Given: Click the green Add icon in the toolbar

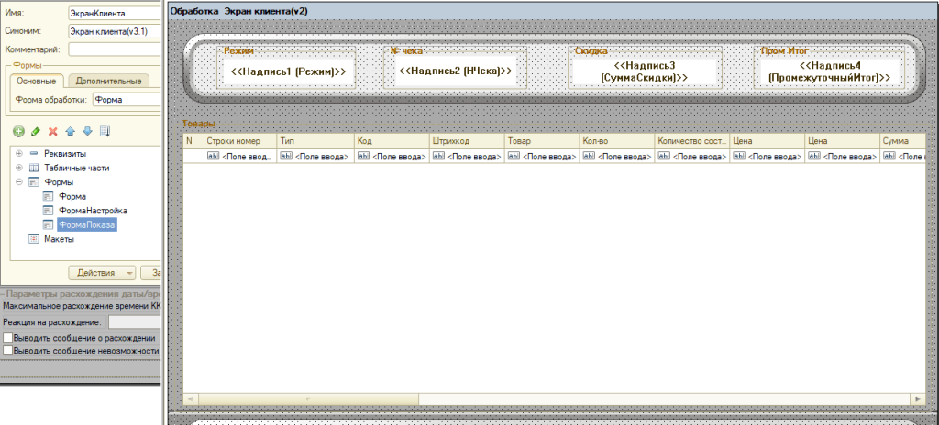Looking at the screenshot, I should (19, 132).
